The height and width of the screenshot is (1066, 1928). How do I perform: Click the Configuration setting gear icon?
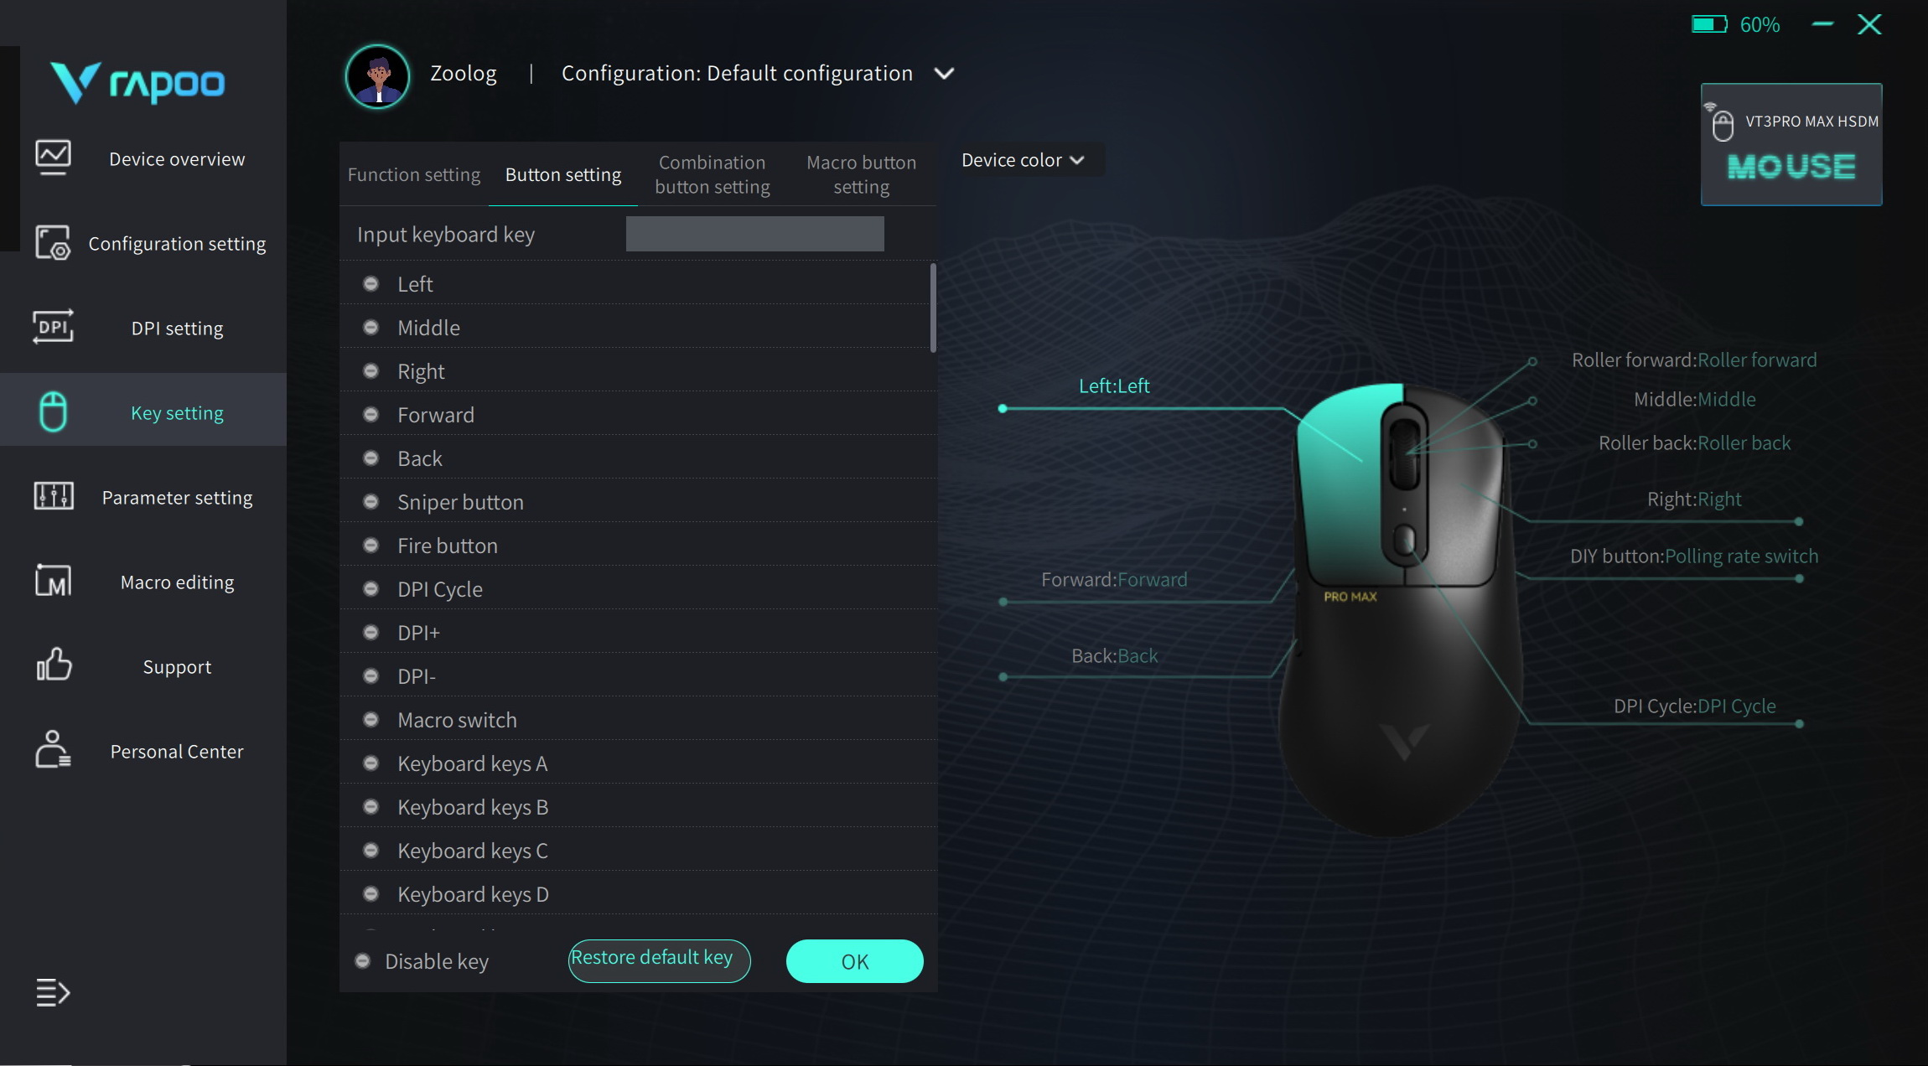[53, 243]
